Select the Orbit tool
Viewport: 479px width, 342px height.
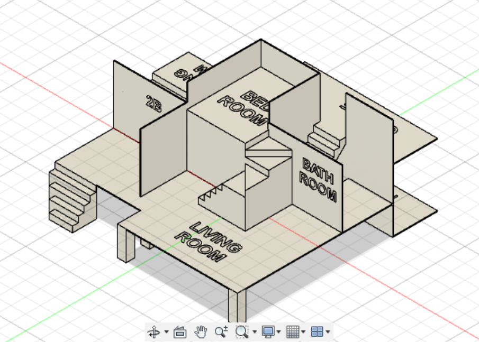pyautogui.click(x=154, y=331)
